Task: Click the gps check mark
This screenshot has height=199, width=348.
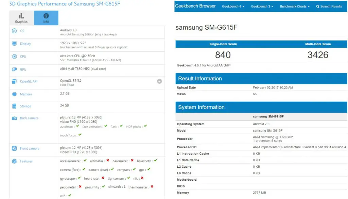Action: tap(149, 169)
